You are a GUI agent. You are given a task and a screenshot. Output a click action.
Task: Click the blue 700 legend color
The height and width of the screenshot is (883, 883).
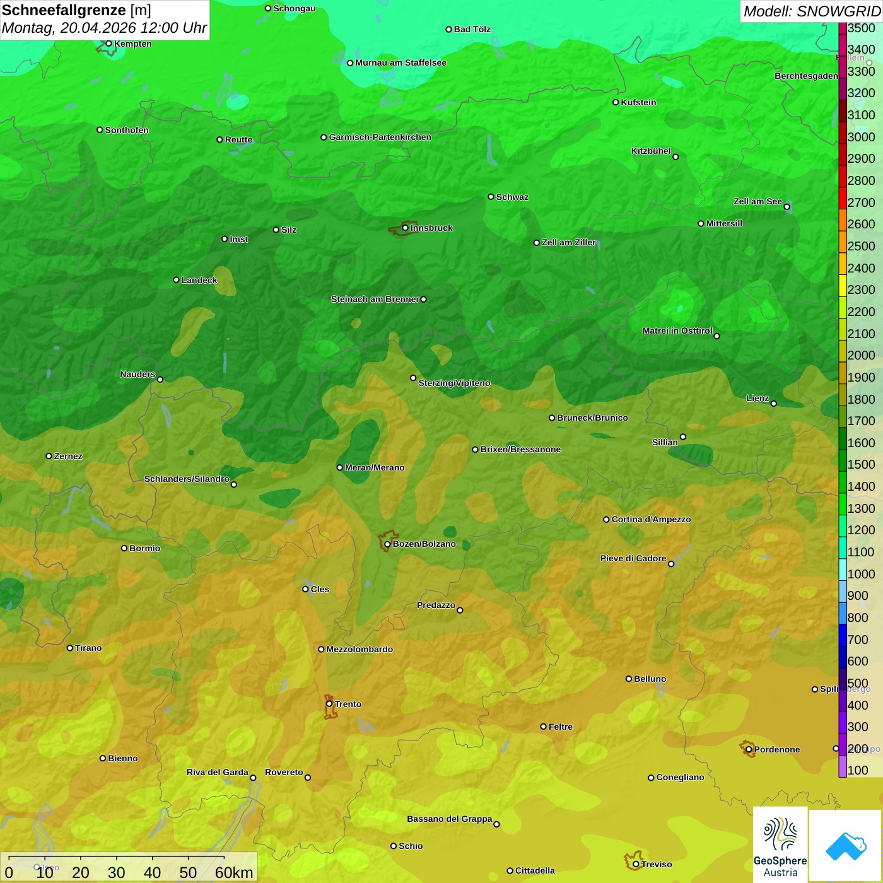point(843,635)
